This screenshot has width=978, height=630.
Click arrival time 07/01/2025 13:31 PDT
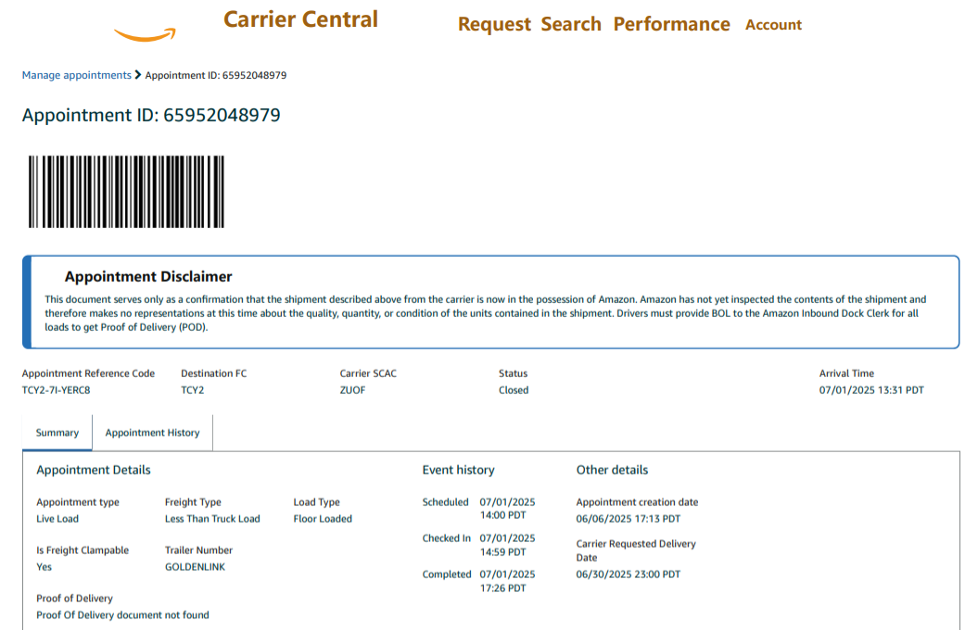(871, 390)
